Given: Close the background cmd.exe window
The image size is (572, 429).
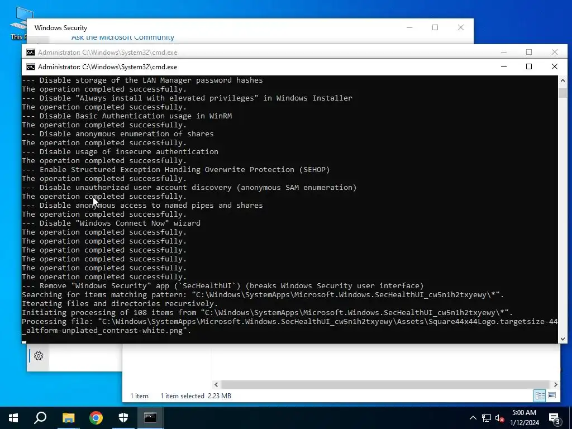Looking at the screenshot, I should [555, 52].
